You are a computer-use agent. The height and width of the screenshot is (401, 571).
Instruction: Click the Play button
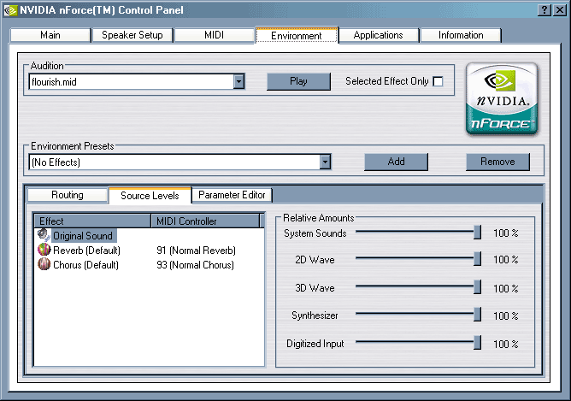tap(298, 81)
